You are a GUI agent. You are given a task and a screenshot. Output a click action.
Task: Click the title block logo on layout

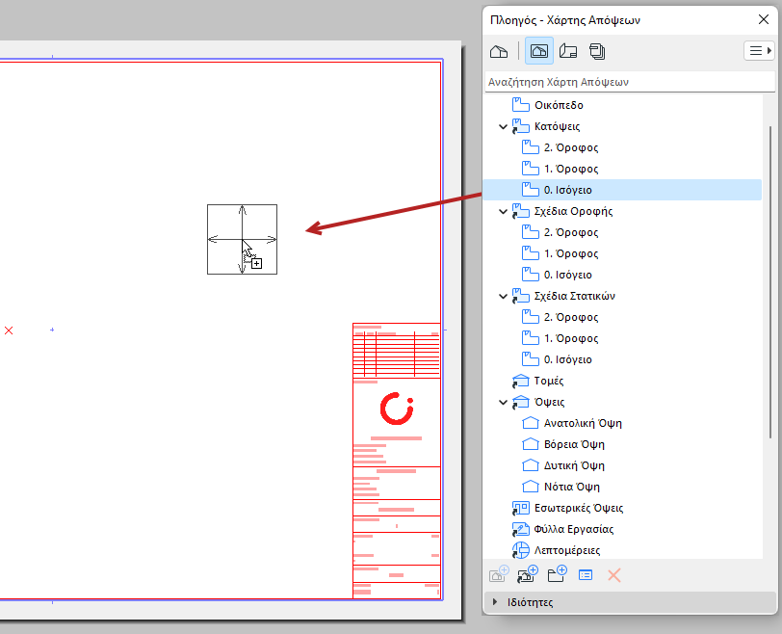coord(397,409)
